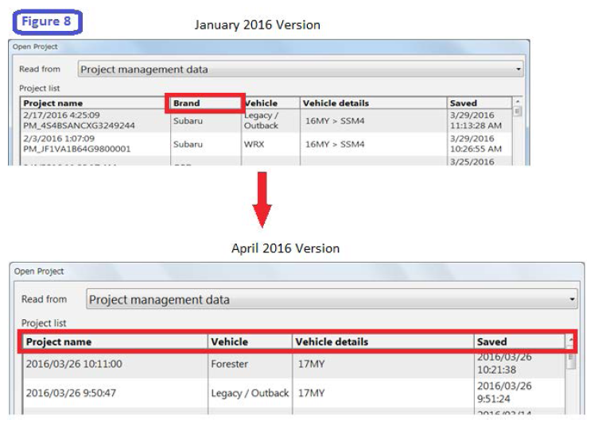Click Saved column header in January 2016 list

click(x=479, y=103)
